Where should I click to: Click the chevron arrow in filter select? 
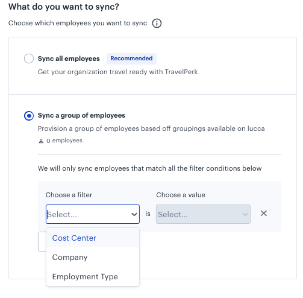point(134,214)
